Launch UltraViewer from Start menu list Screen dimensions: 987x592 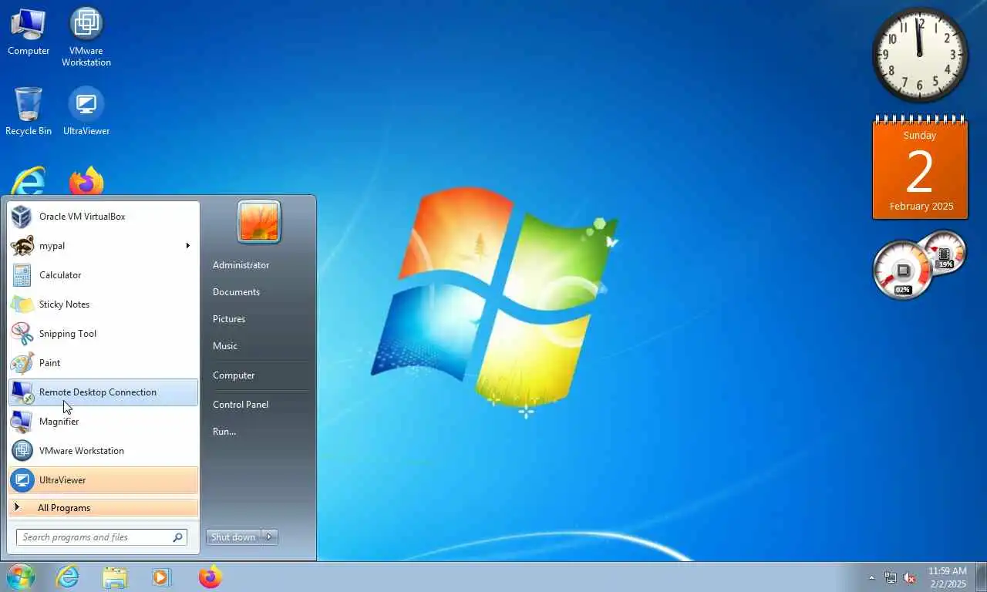tap(103, 480)
